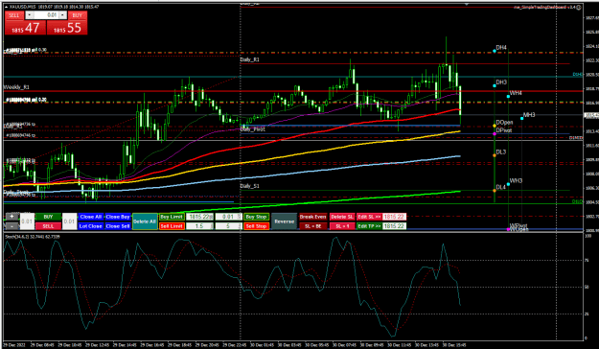
Task: Click the 1.5 value field beside Sell Limit
Action: 199,226
